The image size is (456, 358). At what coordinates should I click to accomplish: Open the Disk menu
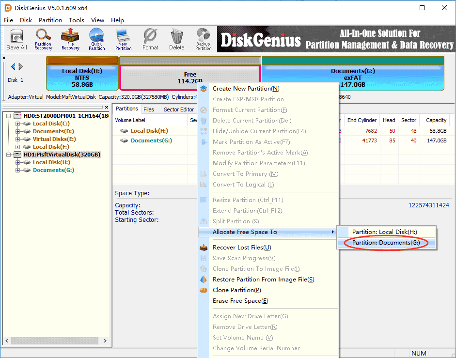pyautogui.click(x=26, y=20)
